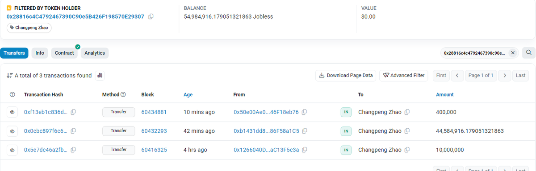The width and height of the screenshot is (536, 171).
Task: Open sender 0x50e00Ae0...46F18eb76
Action: (266, 112)
